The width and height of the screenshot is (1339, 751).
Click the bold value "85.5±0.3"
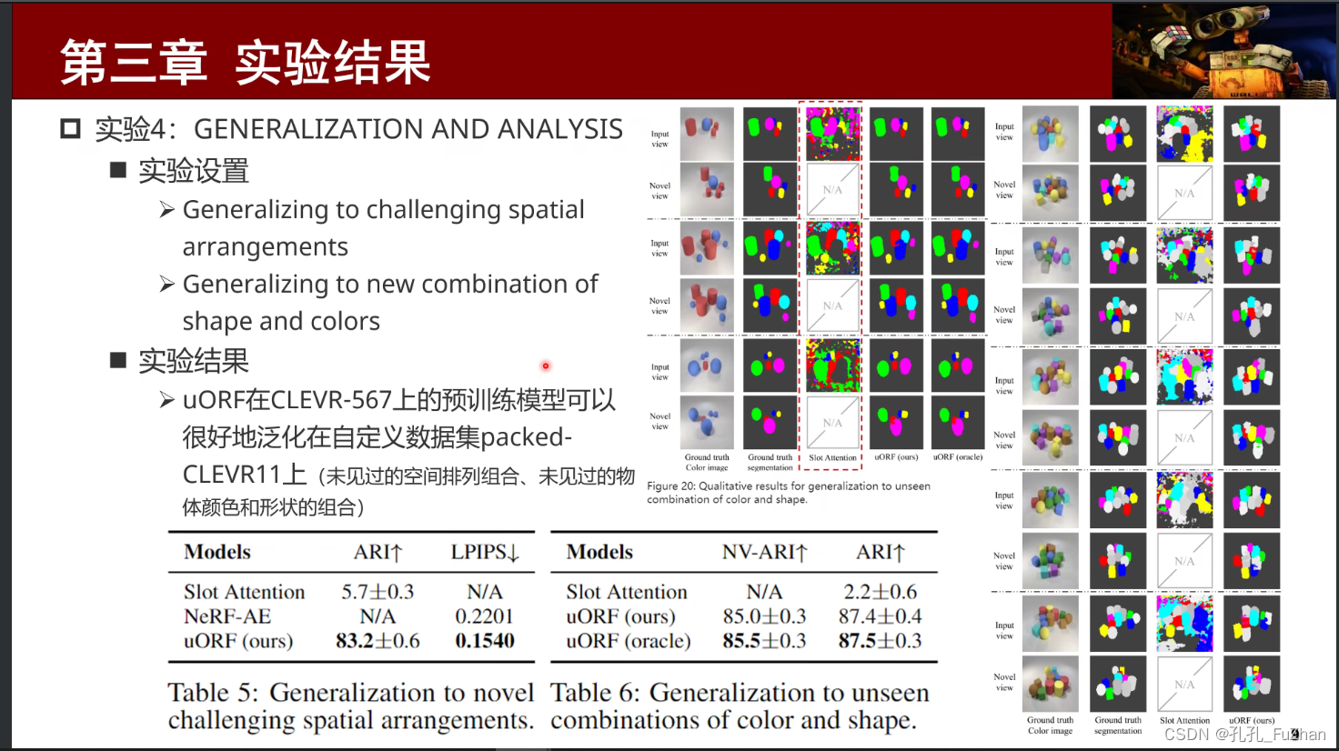(x=764, y=641)
